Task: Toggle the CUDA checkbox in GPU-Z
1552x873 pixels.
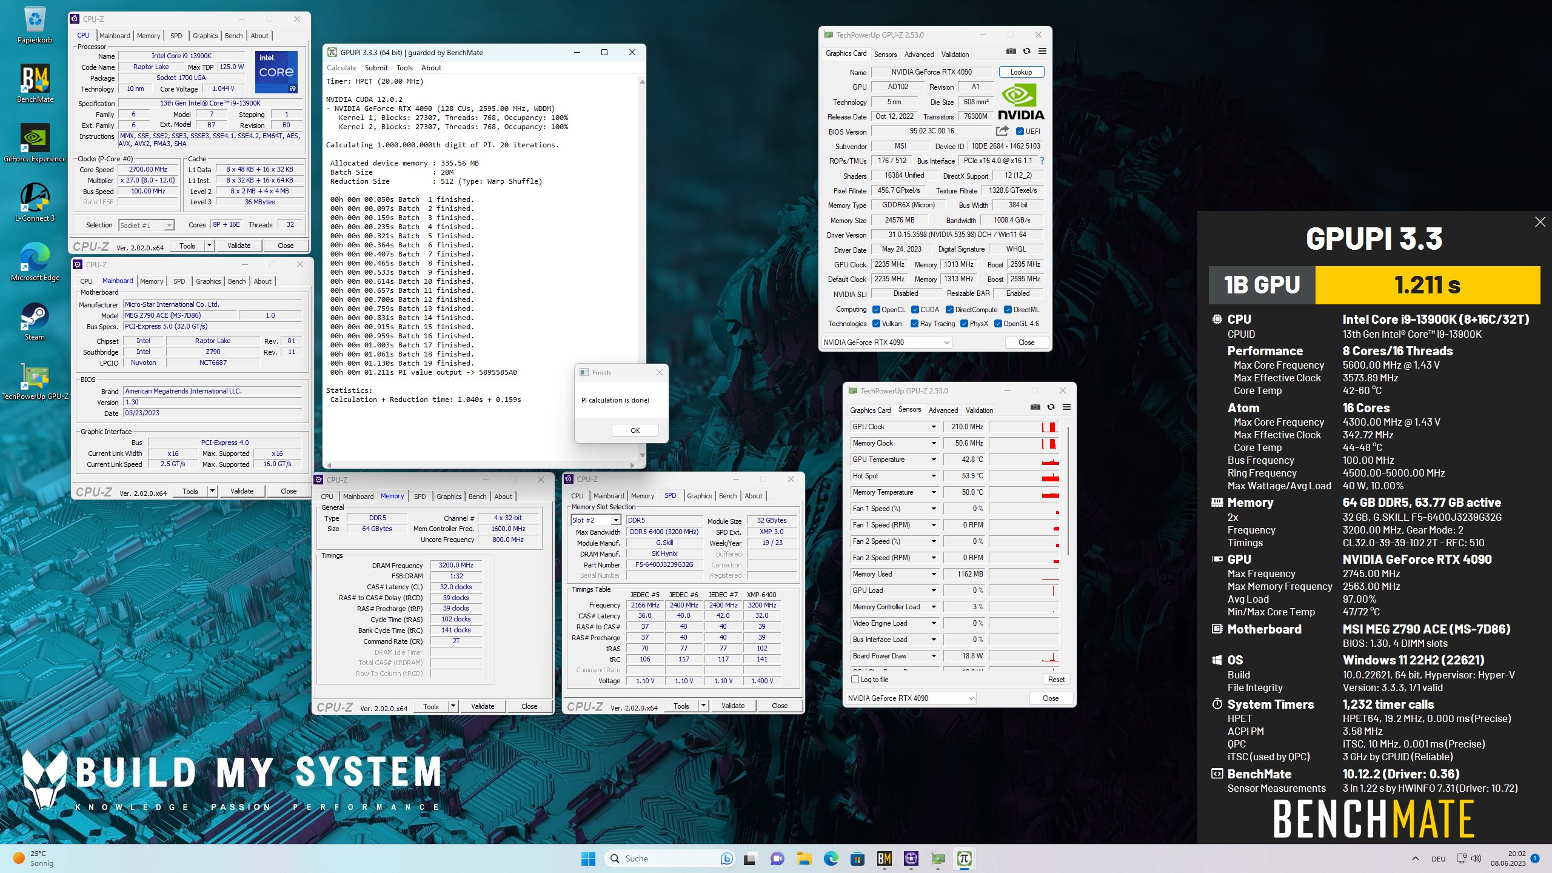Action: [x=915, y=310]
